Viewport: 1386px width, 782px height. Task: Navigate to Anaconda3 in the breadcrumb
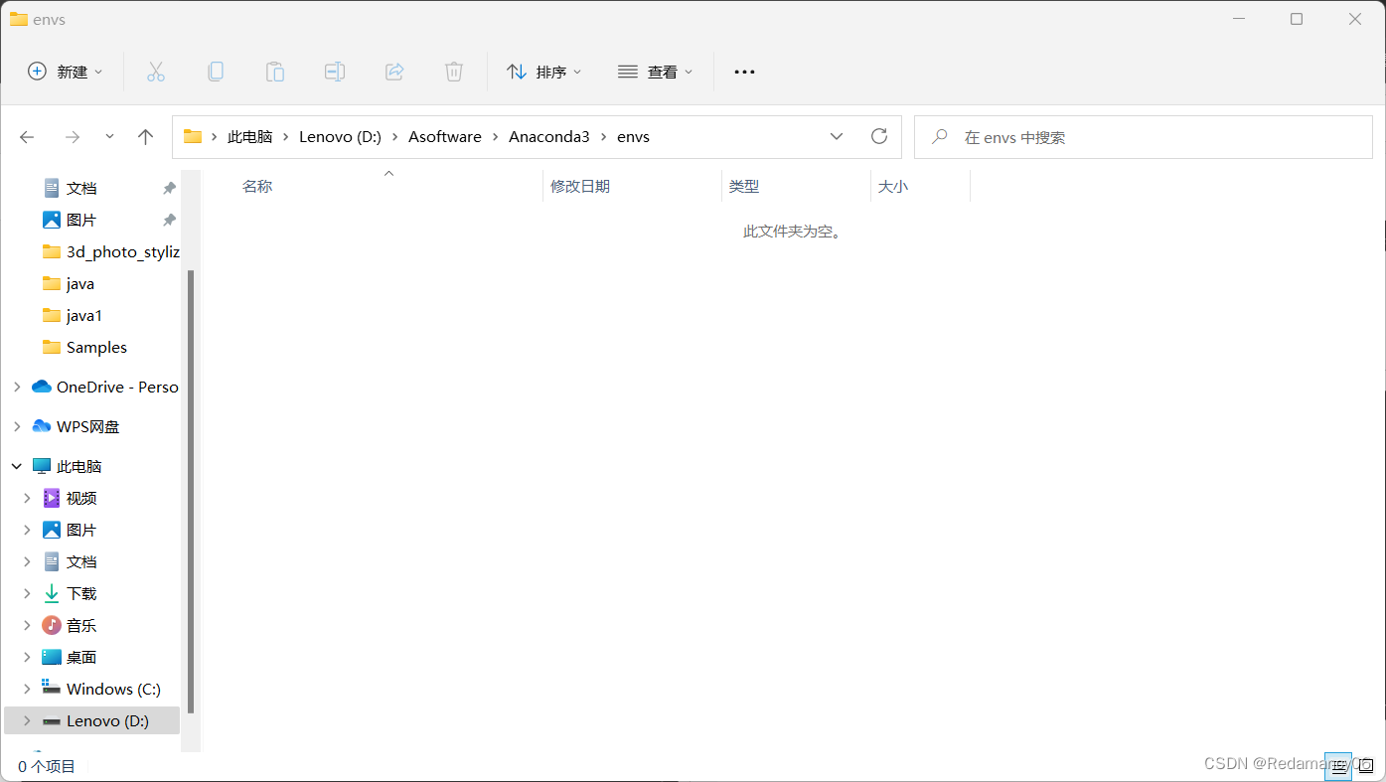click(548, 137)
